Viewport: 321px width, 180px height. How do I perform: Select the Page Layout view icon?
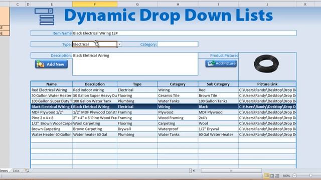click(272, 175)
